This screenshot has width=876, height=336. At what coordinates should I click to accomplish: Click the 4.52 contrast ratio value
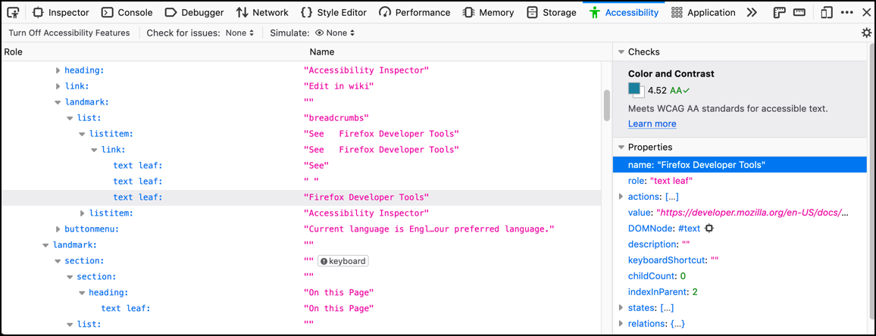click(658, 90)
